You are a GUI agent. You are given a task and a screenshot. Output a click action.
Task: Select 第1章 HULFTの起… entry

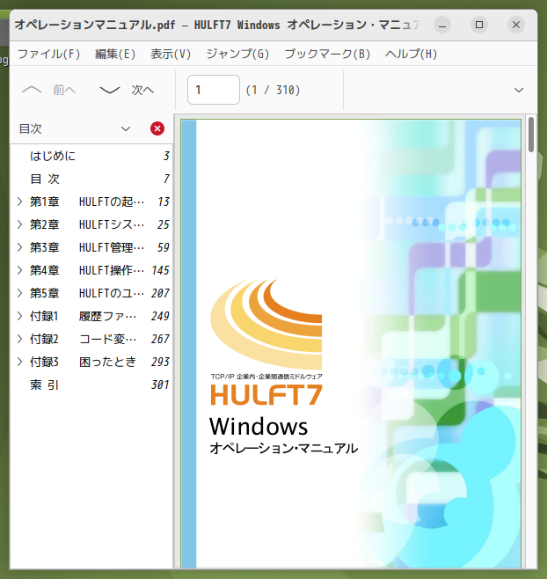(x=91, y=202)
